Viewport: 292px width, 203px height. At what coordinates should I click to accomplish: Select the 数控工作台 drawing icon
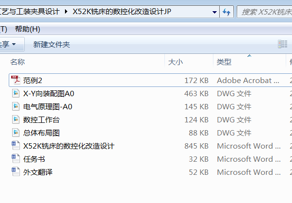pos(16,119)
